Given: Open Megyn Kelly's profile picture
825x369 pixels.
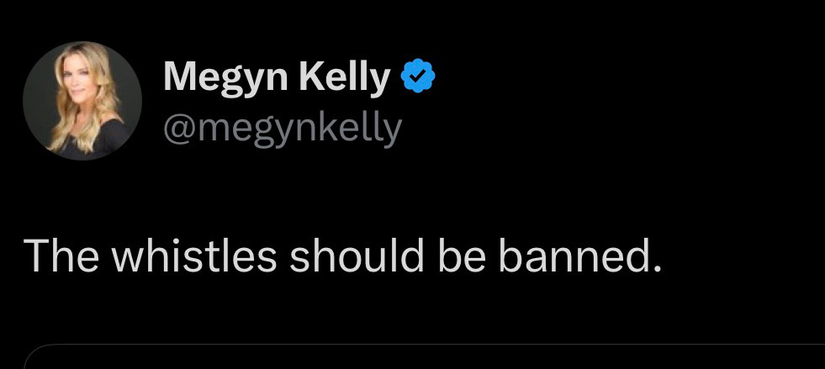Looking at the screenshot, I should pos(82,100).
